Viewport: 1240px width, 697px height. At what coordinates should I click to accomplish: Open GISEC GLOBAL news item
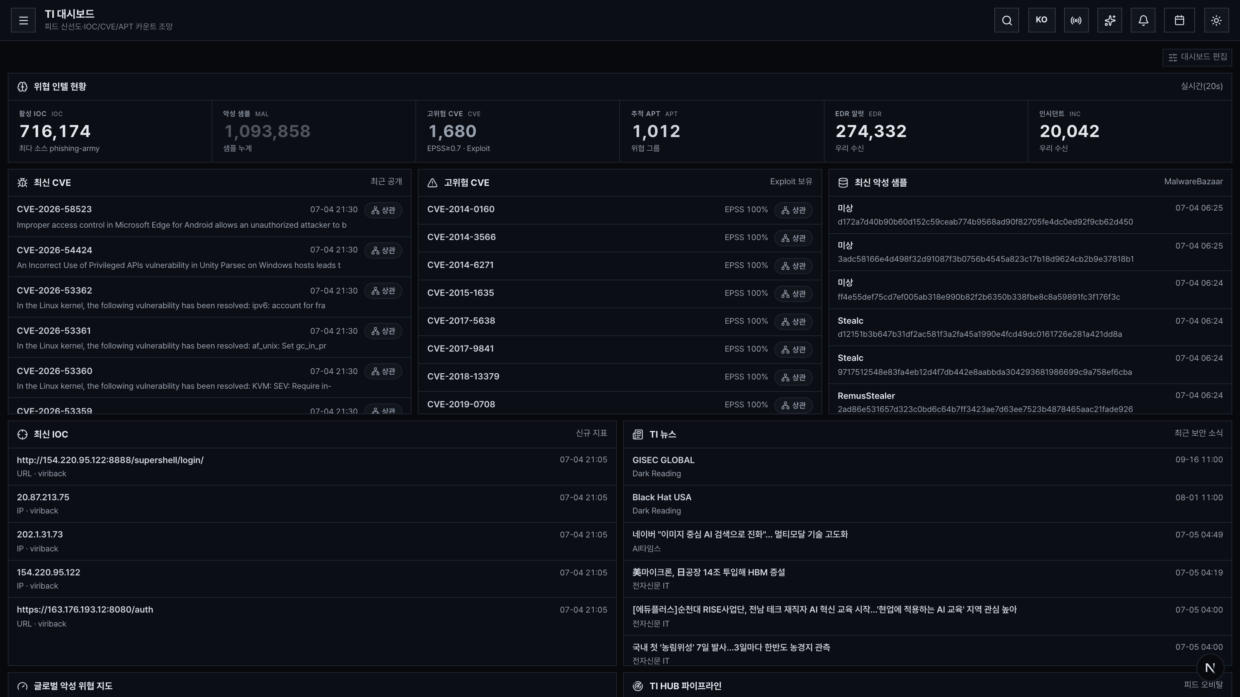point(928,467)
